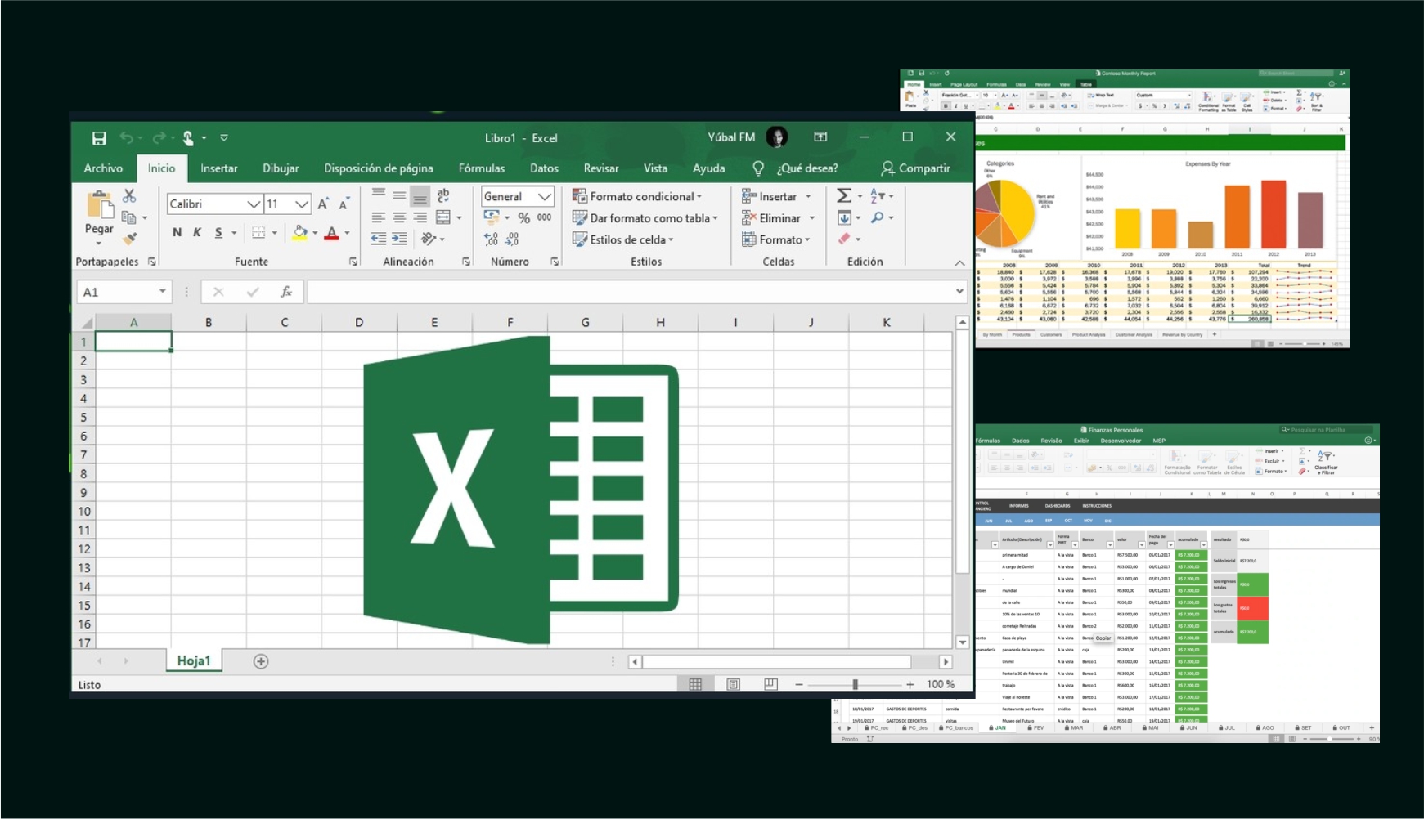The image size is (1424, 819).
Task: Toggle center horizontal alignment
Action: pos(399,217)
